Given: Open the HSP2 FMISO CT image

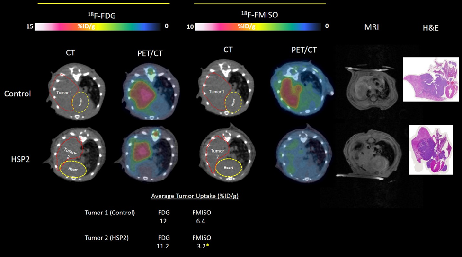Looking at the screenshot, I should pyautogui.click(x=229, y=153).
